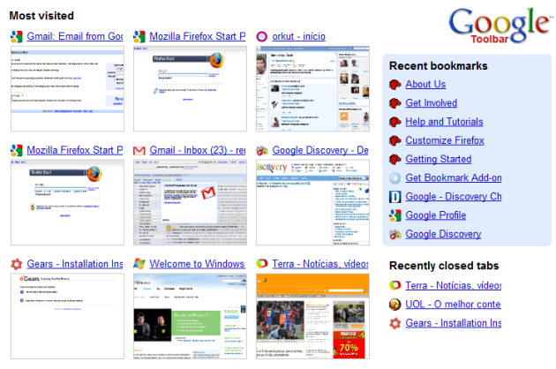Click the UOL globe icon
Image resolution: width=556 pixels, height=369 pixels.
(395, 305)
